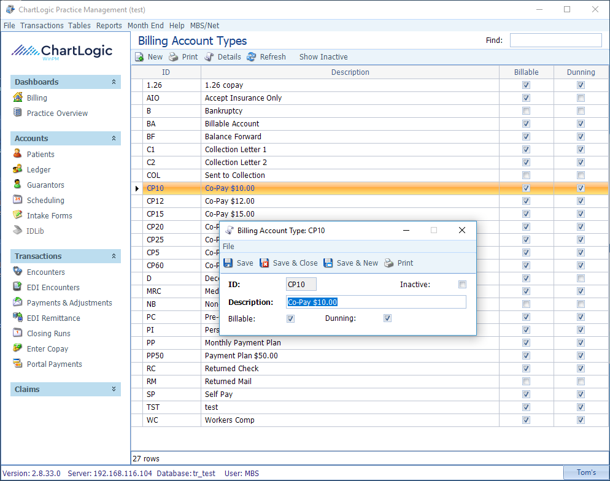This screenshot has height=481, width=610.
Task: Sort by the Description column header
Action: pos(350,72)
